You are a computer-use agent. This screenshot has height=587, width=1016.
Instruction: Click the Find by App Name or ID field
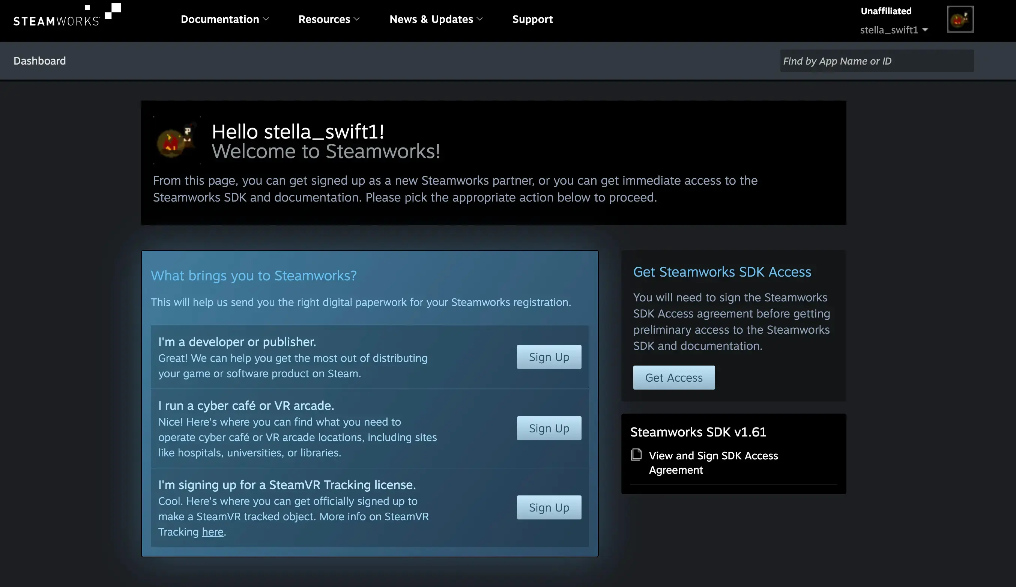pyautogui.click(x=876, y=60)
